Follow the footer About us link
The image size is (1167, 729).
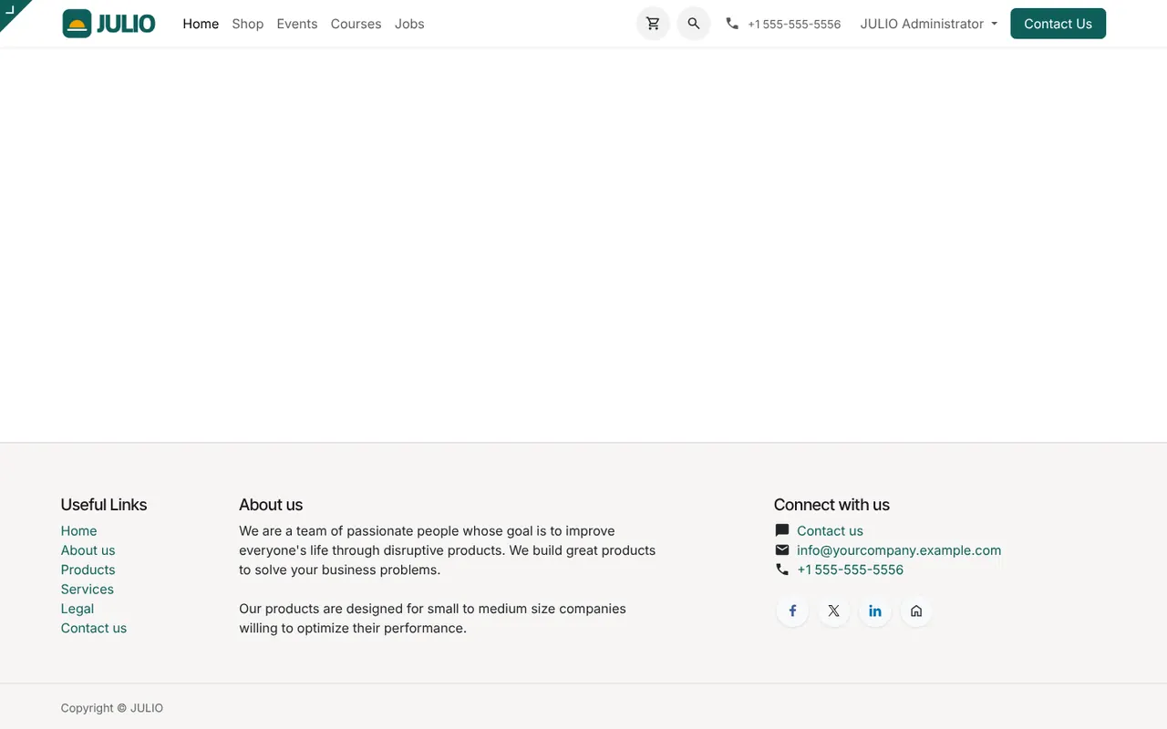click(x=88, y=550)
